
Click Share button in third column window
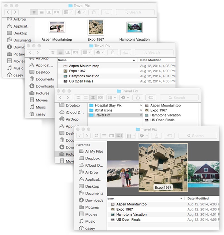click(x=138, y=98)
